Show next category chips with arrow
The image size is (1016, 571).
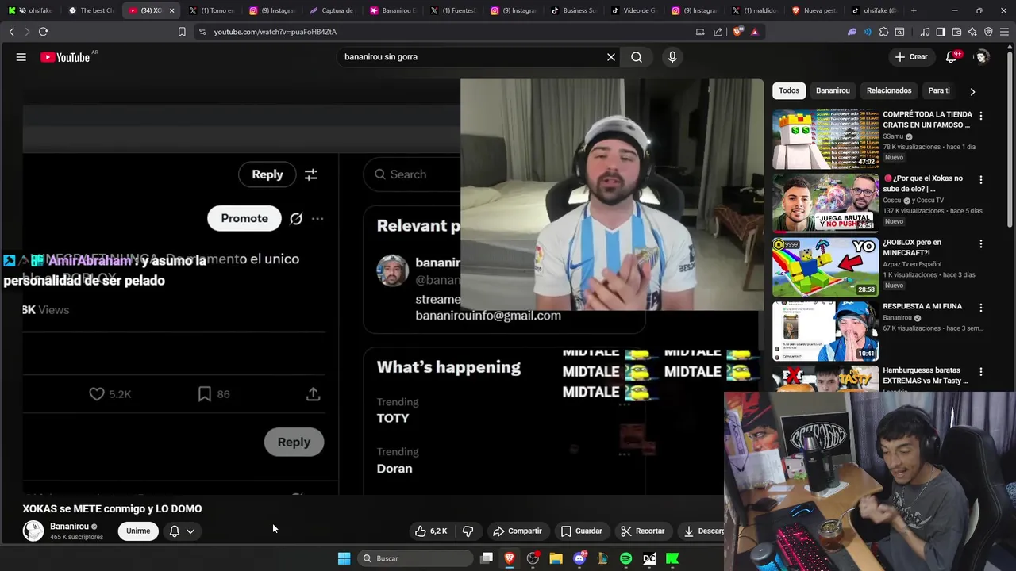click(x=972, y=91)
